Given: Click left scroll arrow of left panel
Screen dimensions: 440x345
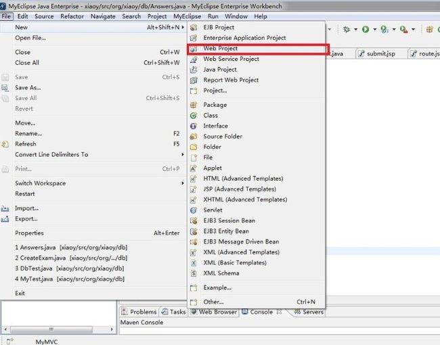Looking at the screenshot, I should pyautogui.click(x=5, y=329).
